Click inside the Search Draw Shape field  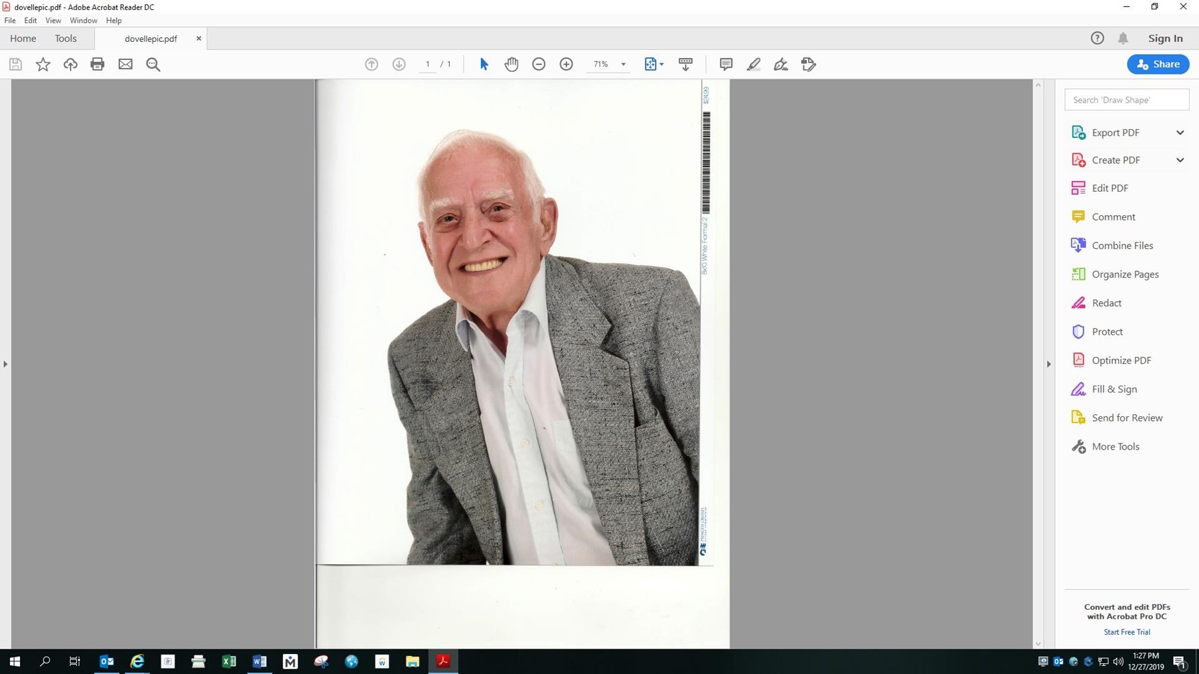pos(1126,99)
